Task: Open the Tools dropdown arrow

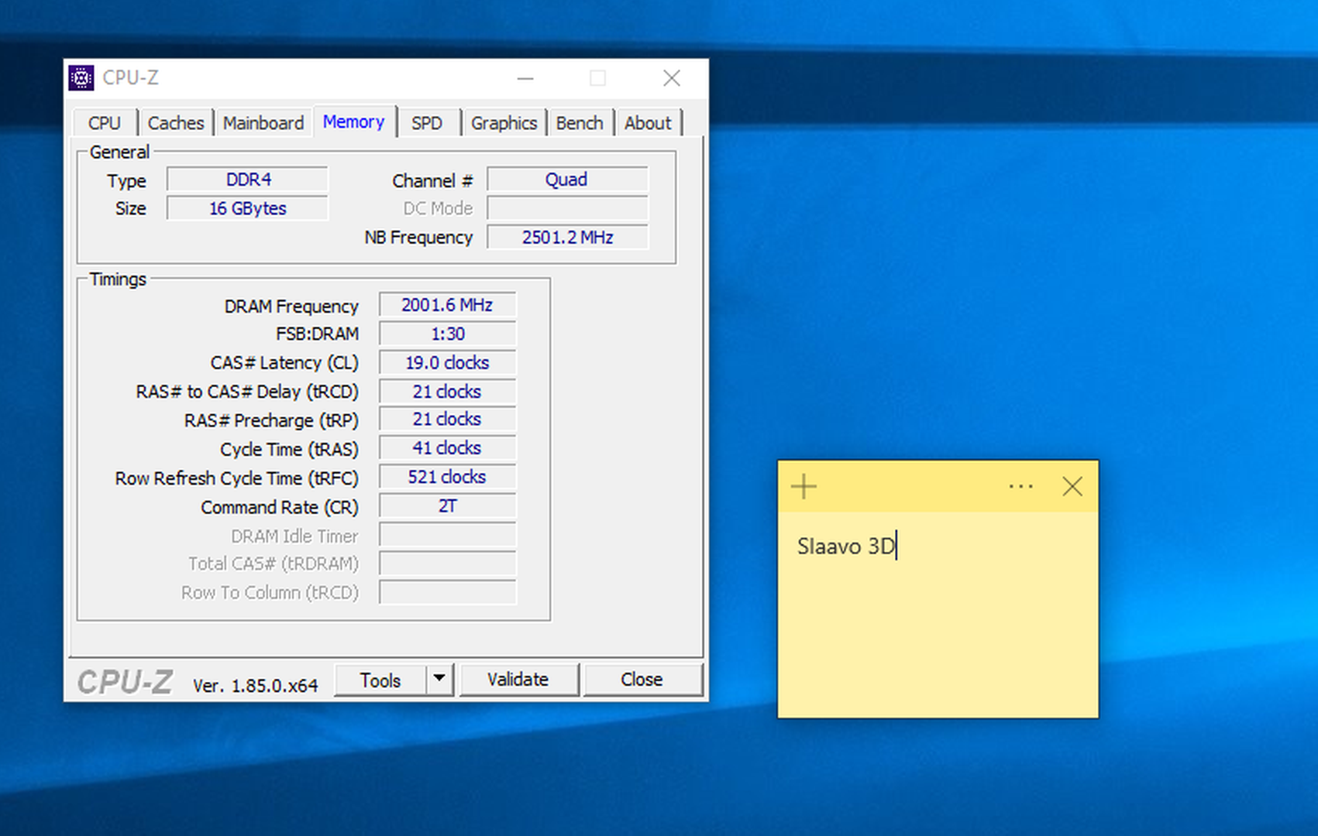Action: (x=439, y=679)
